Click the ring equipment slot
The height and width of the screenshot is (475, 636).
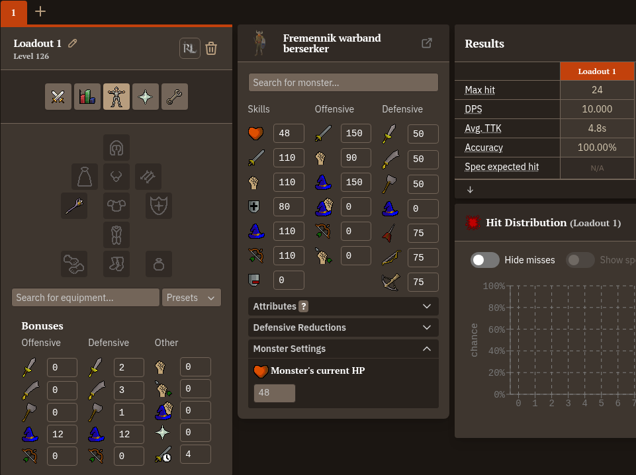159,264
